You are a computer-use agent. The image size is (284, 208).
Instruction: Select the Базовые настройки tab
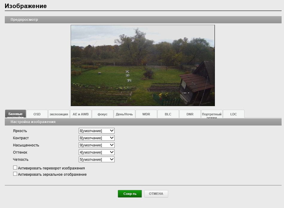(x=15, y=114)
